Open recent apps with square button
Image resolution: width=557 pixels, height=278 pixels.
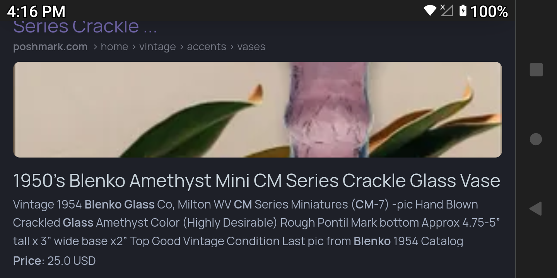pyautogui.click(x=536, y=69)
